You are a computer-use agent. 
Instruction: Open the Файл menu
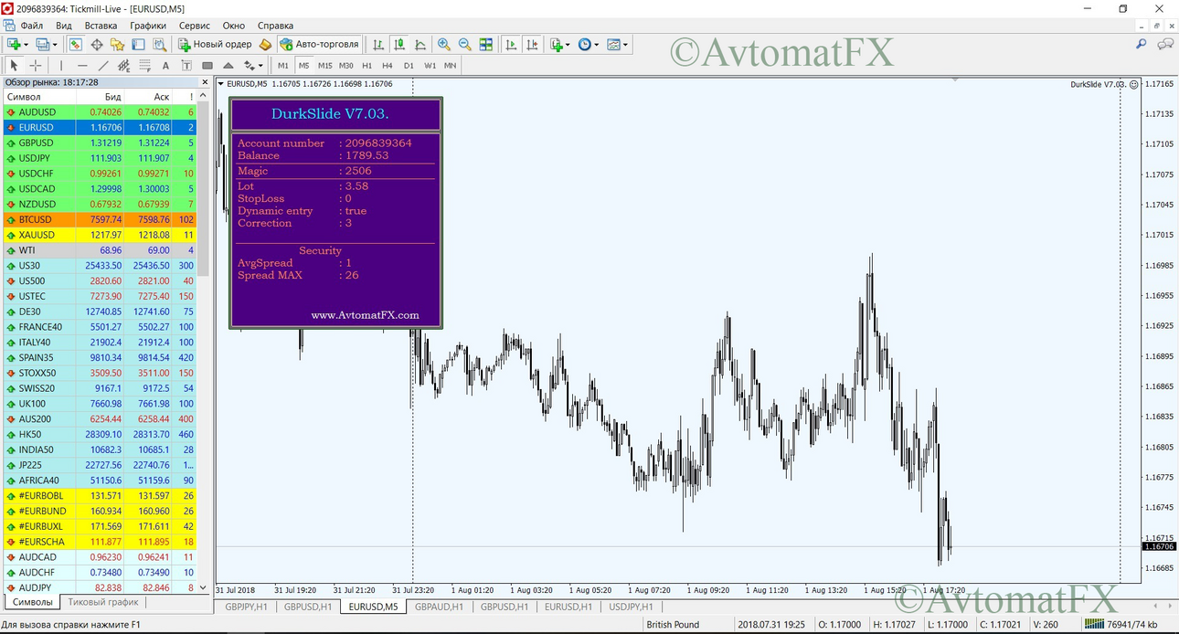click(31, 26)
